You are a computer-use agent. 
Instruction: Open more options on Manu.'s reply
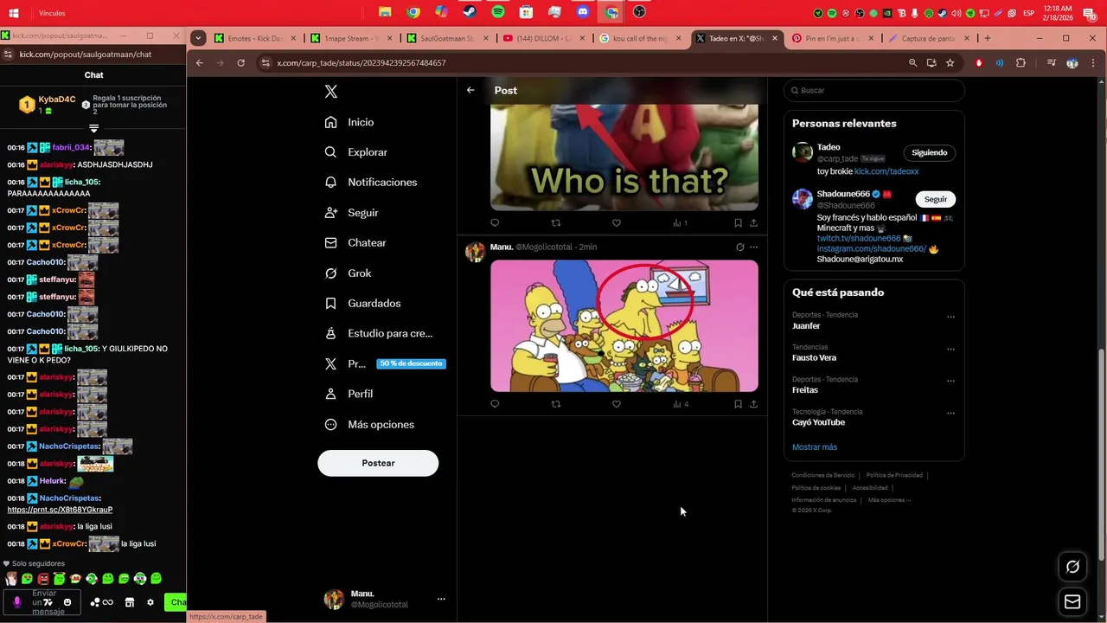pyautogui.click(x=754, y=247)
